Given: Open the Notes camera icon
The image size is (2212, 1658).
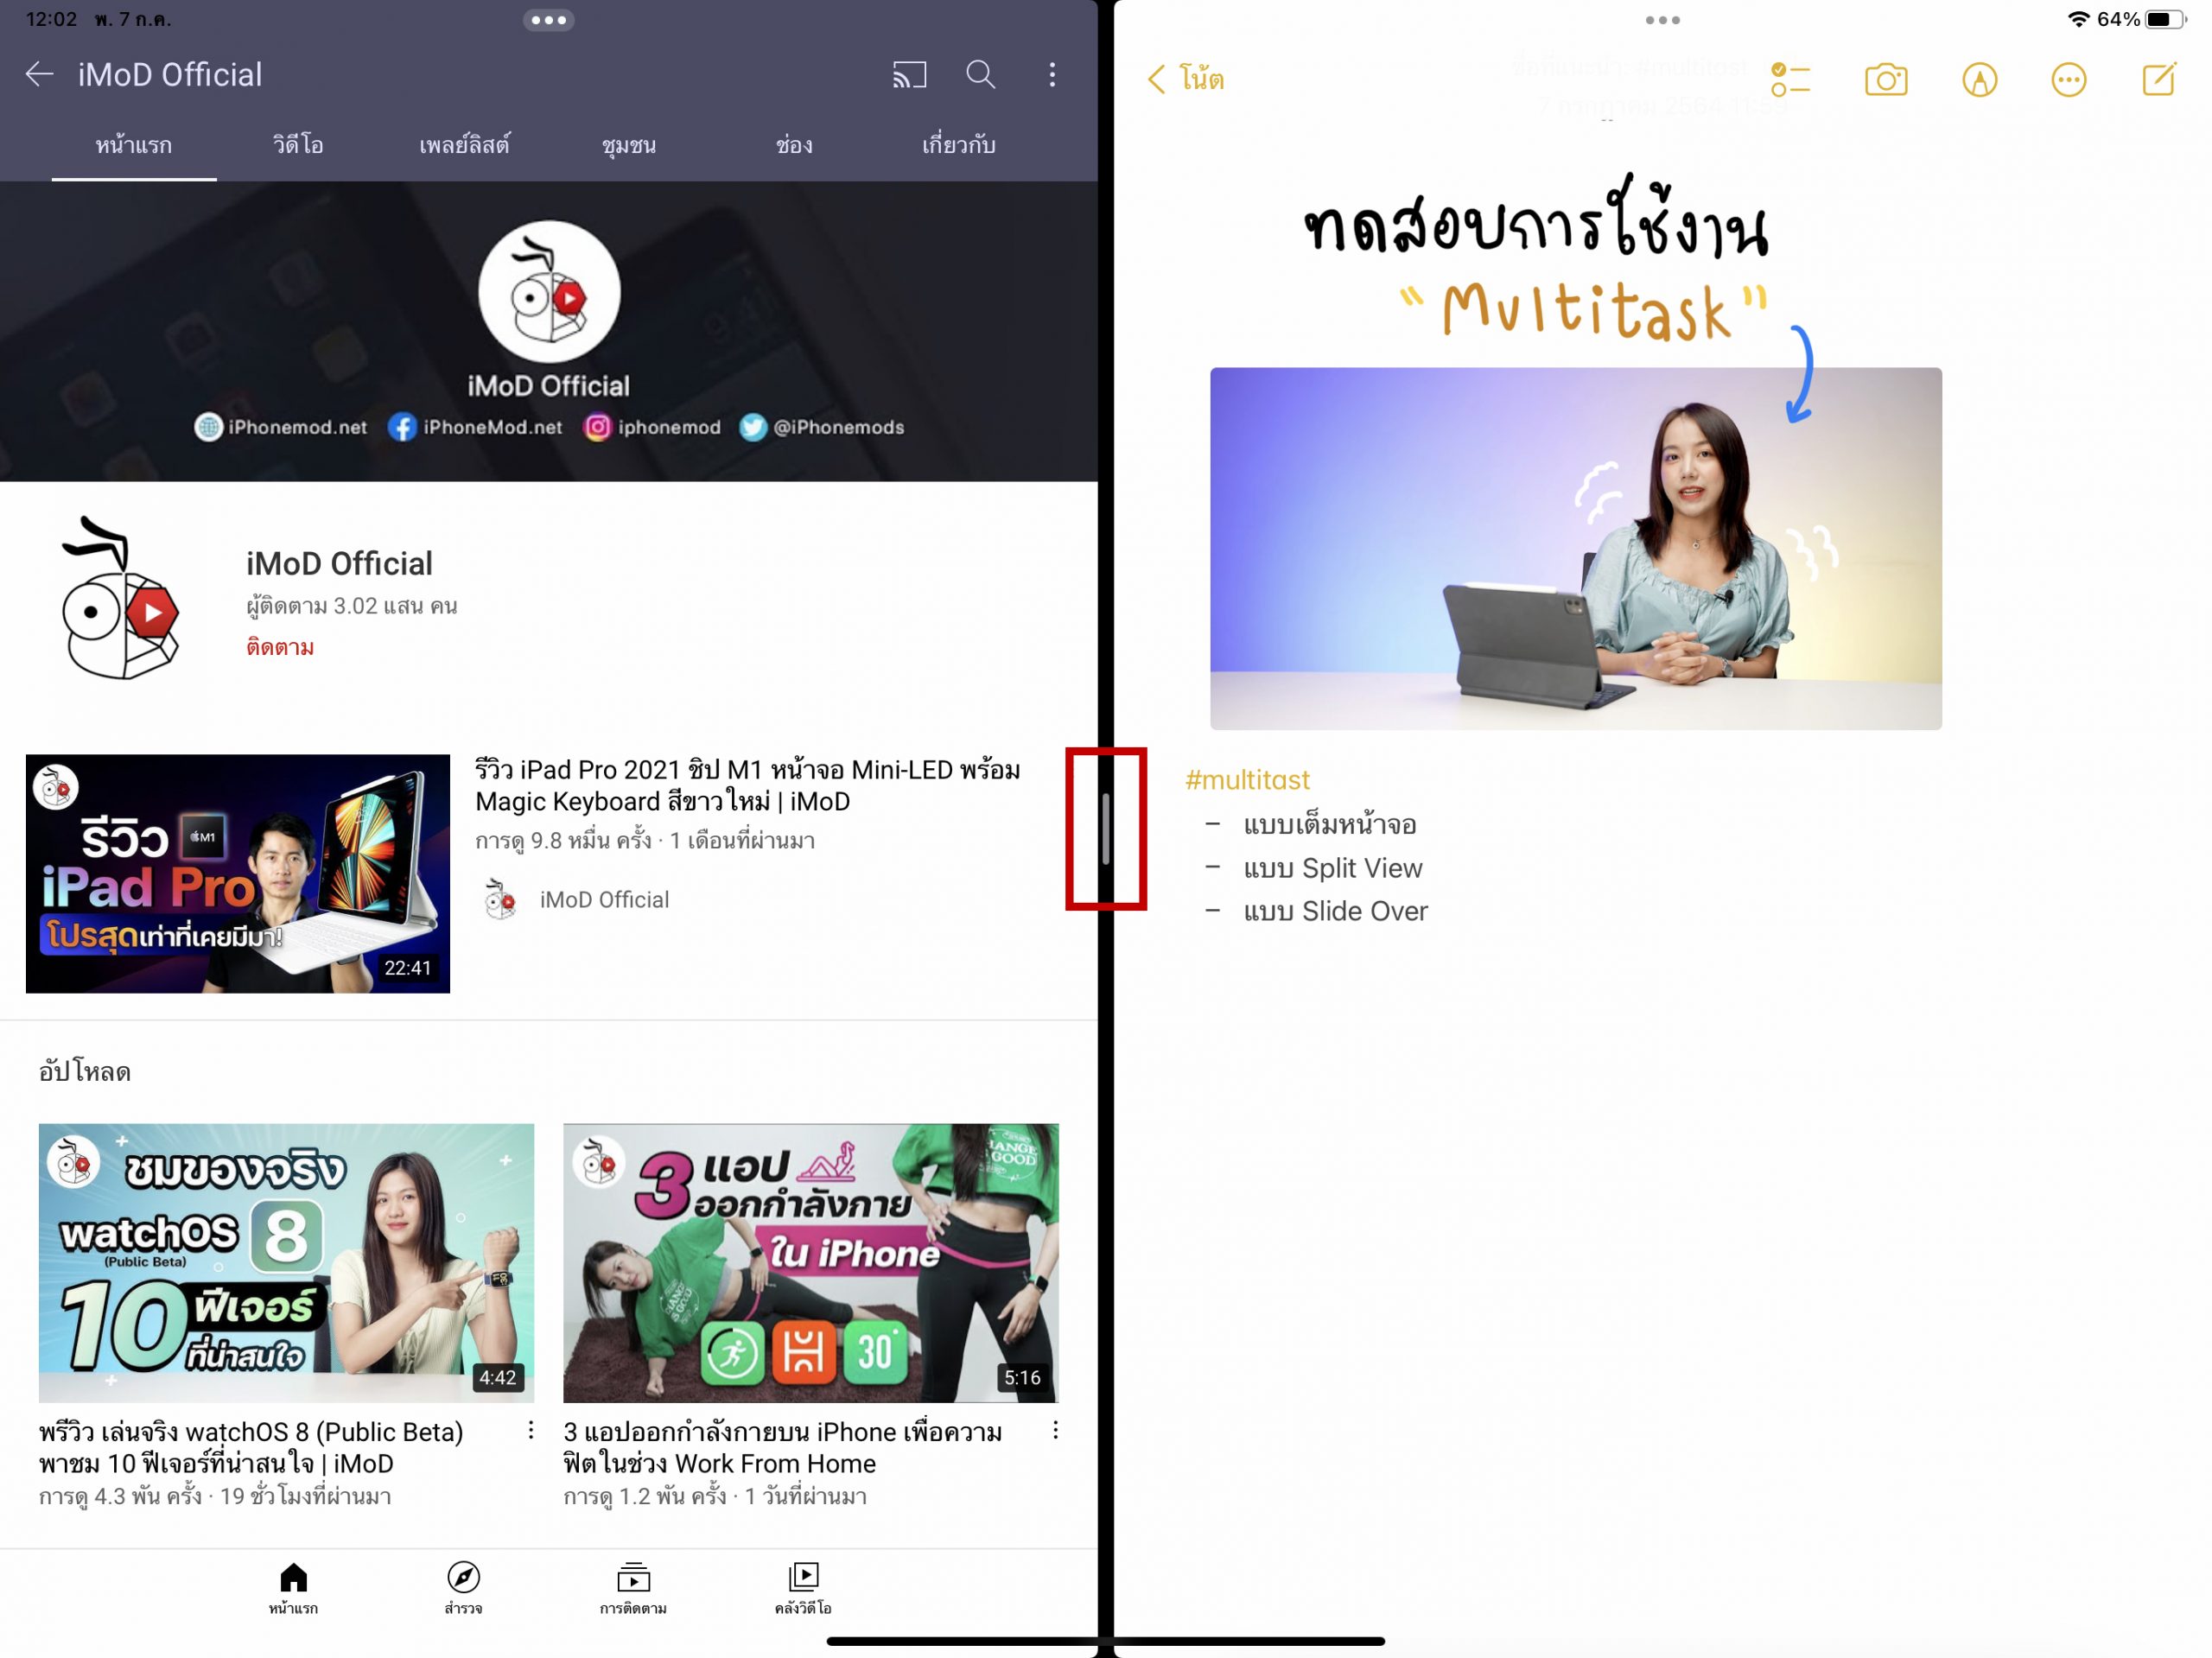Looking at the screenshot, I should tap(1886, 80).
